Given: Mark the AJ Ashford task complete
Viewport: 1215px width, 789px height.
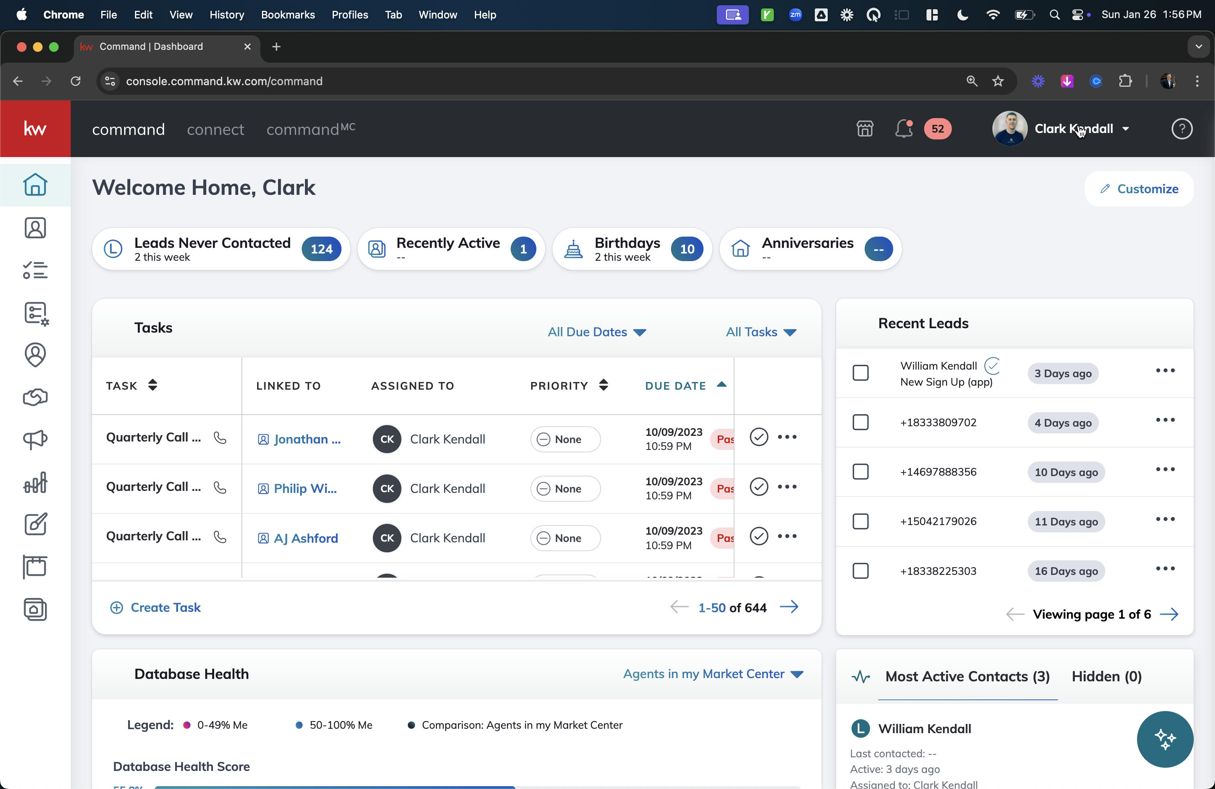Looking at the screenshot, I should coord(759,536).
